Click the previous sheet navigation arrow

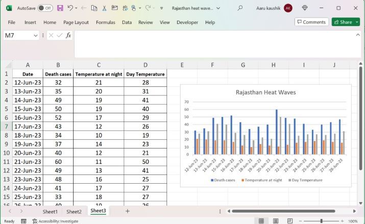click(10, 211)
